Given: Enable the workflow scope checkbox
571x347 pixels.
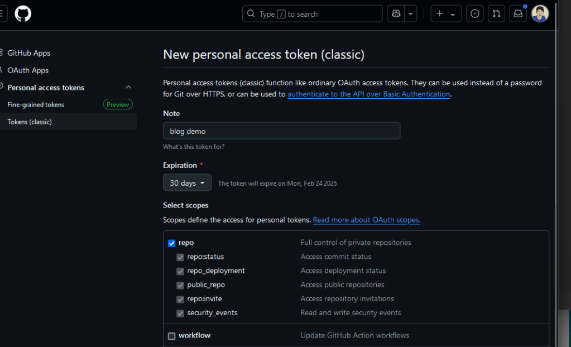Looking at the screenshot, I should click(x=171, y=336).
